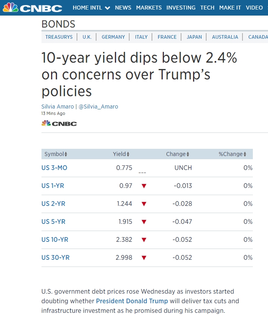Image resolution: width=268 pixels, height=320 pixels.
Task: Sort table by Yield column arrows
Action: pos(128,154)
